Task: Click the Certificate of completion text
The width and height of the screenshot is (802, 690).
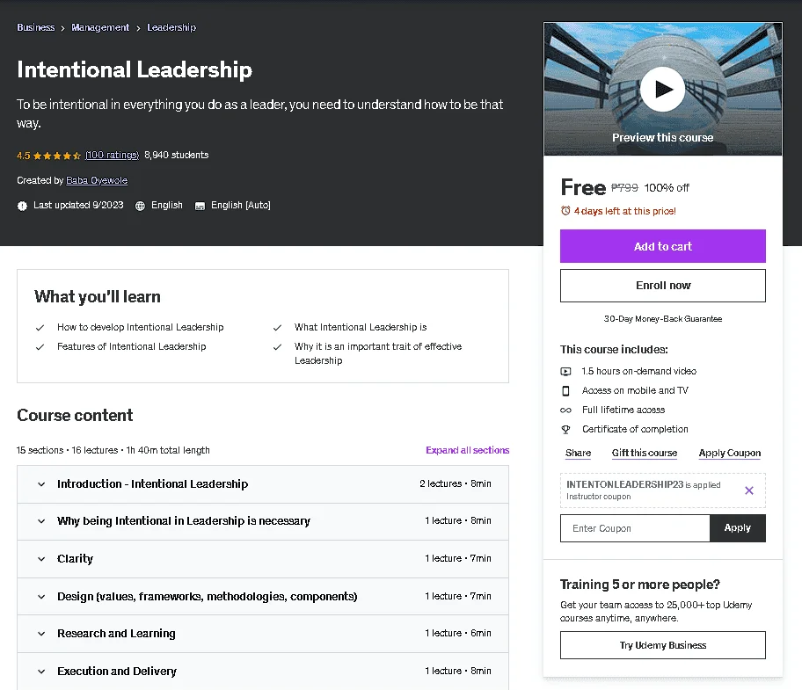Action: coord(635,429)
